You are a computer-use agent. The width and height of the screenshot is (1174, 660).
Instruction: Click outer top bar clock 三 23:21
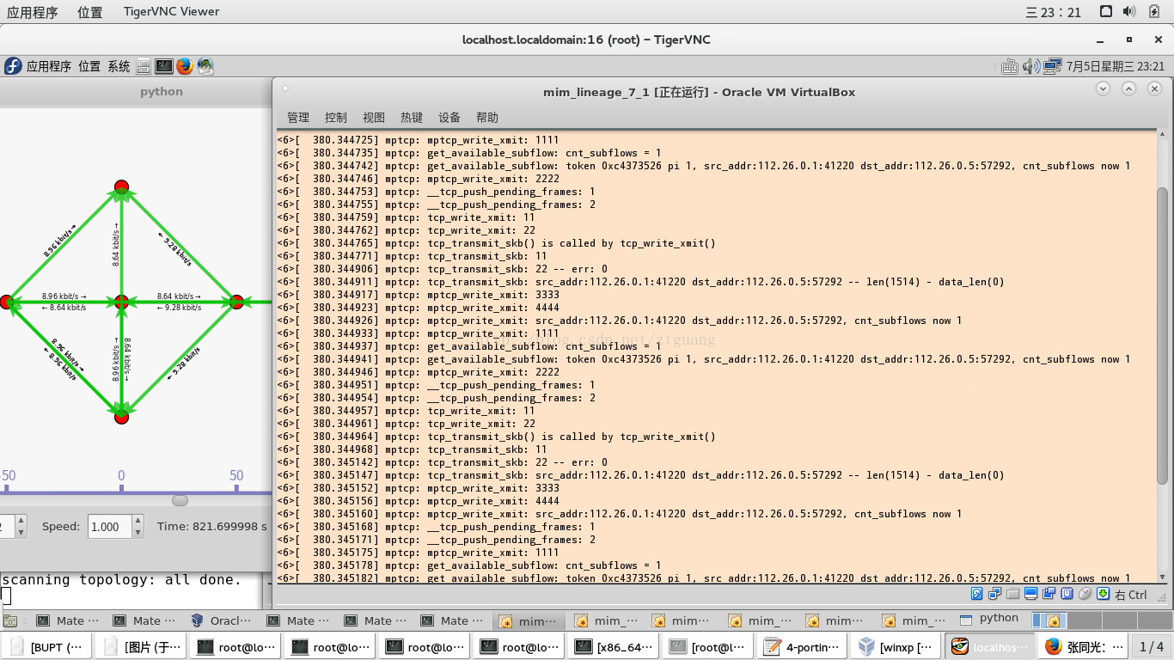[1054, 12]
